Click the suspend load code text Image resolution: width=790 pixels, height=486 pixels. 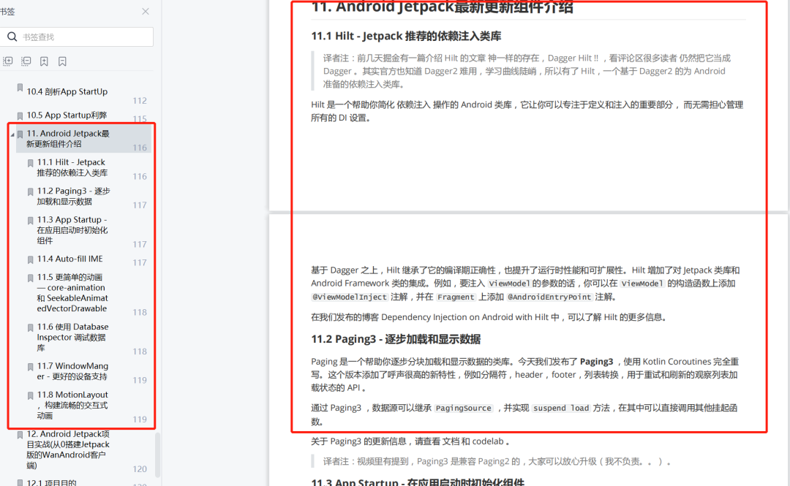tap(561, 409)
